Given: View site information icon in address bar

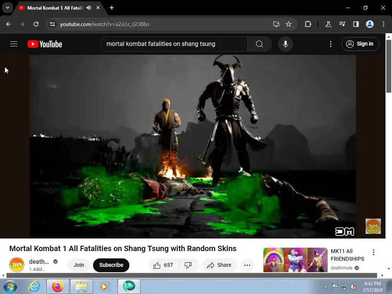Looking at the screenshot, I should [x=52, y=24].
